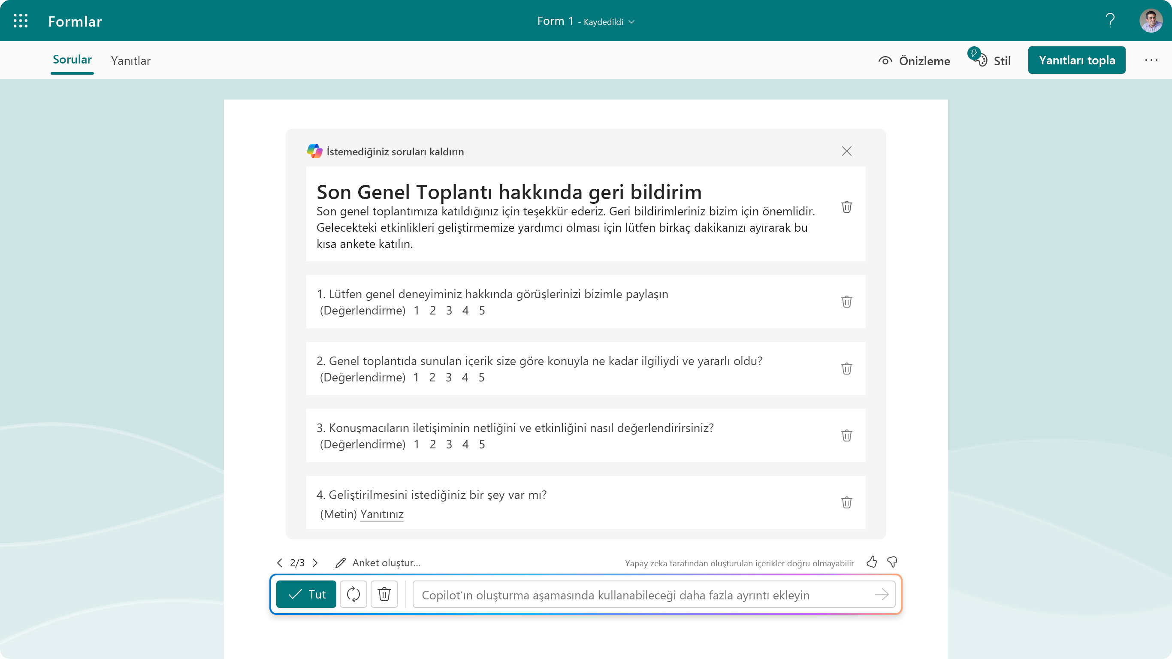The height and width of the screenshot is (659, 1172).
Task: Open the more options ellipsis menu
Action: click(1151, 60)
